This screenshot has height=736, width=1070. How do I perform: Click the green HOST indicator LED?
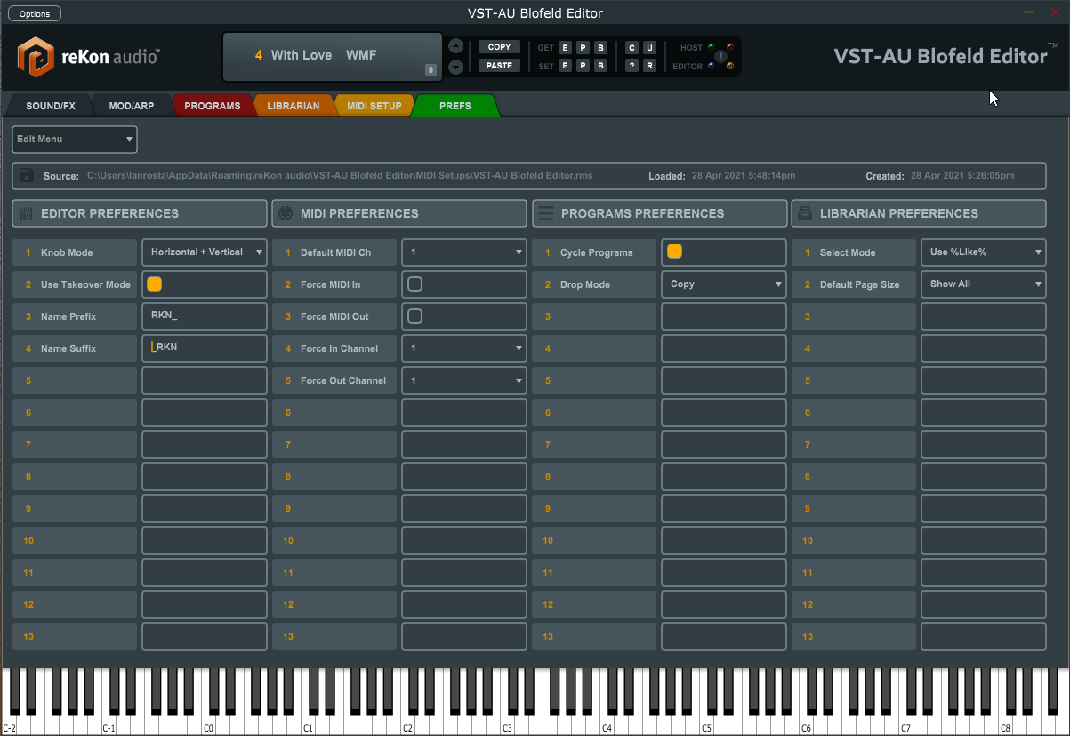[x=712, y=47]
